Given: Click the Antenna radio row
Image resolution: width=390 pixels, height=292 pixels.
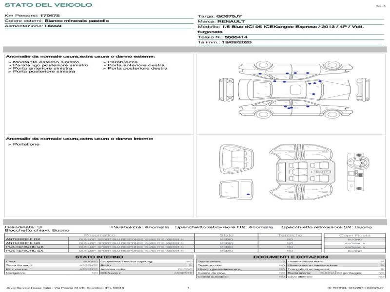Looking at the screenshot, I should tap(147, 269).
